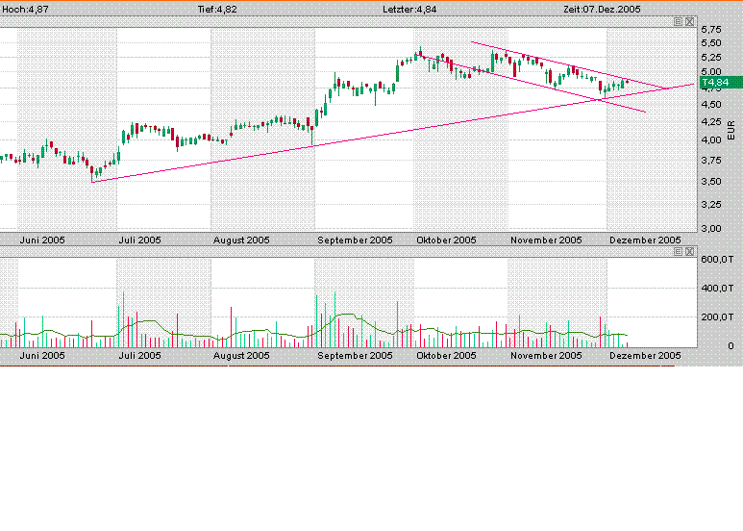Click the 600,0T volume axis label
The height and width of the screenshot is (531, 743).
point(717,260)
